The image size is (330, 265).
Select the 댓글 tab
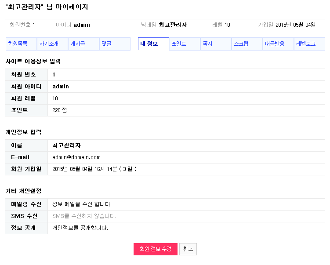[x=107, y=44]
